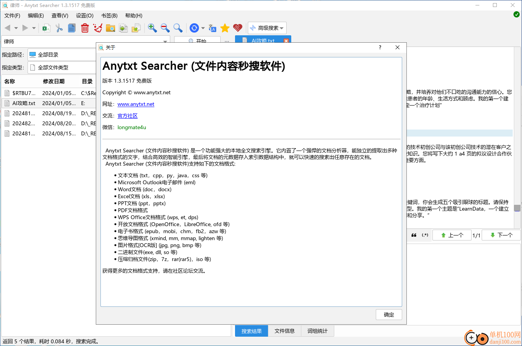The image size is (522, 346).
Task: Click the longmate4u WeChat ID text
Action: [132, 127]
